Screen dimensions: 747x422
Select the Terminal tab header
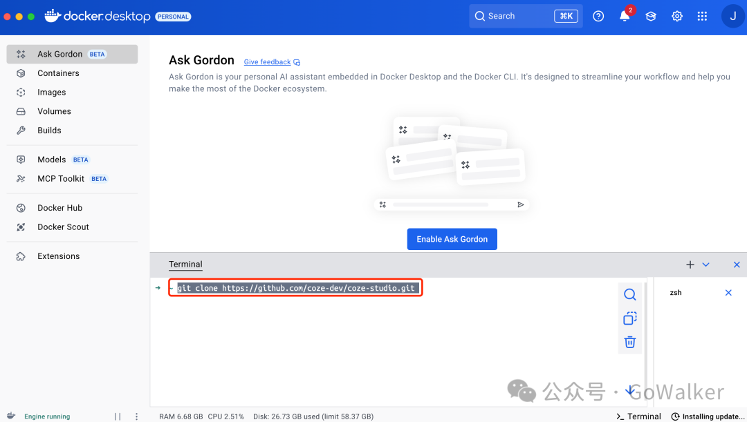[x=185, y=265]
